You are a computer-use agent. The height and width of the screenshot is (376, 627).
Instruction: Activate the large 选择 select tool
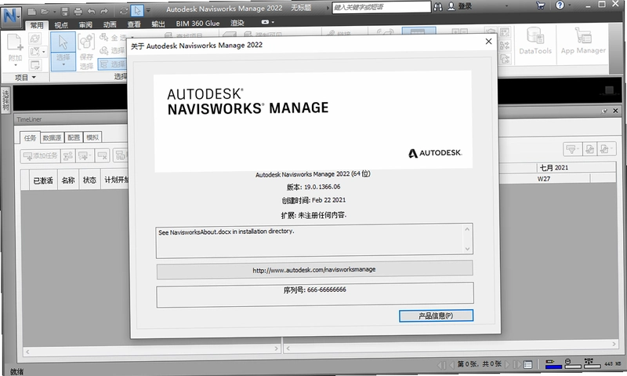coord(63,42)
